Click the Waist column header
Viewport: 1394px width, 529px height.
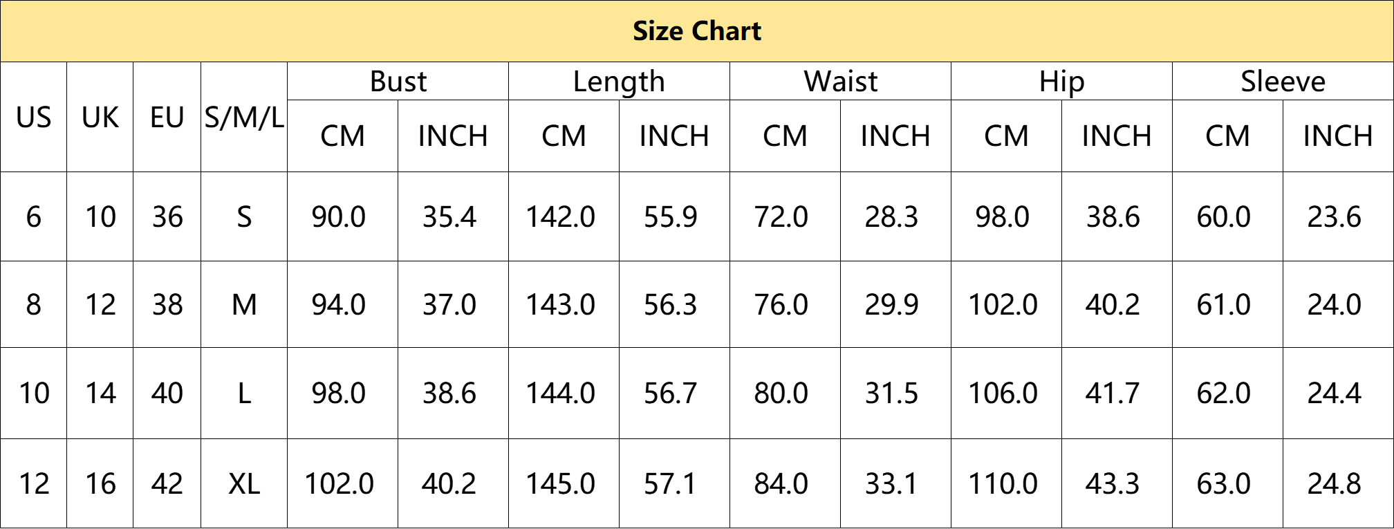[x=840, y=82]
